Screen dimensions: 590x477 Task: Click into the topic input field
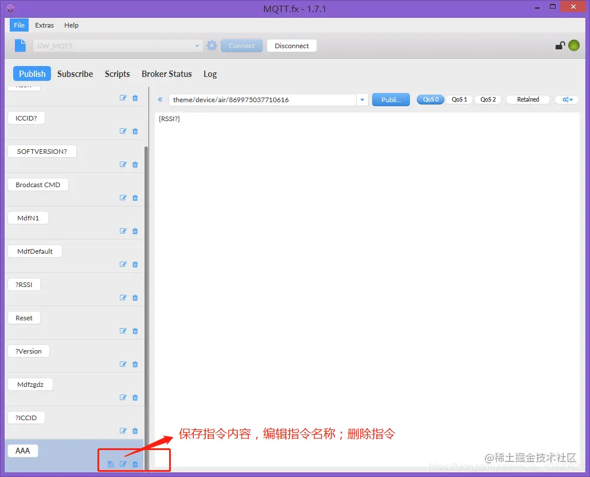tap(263, 100)
